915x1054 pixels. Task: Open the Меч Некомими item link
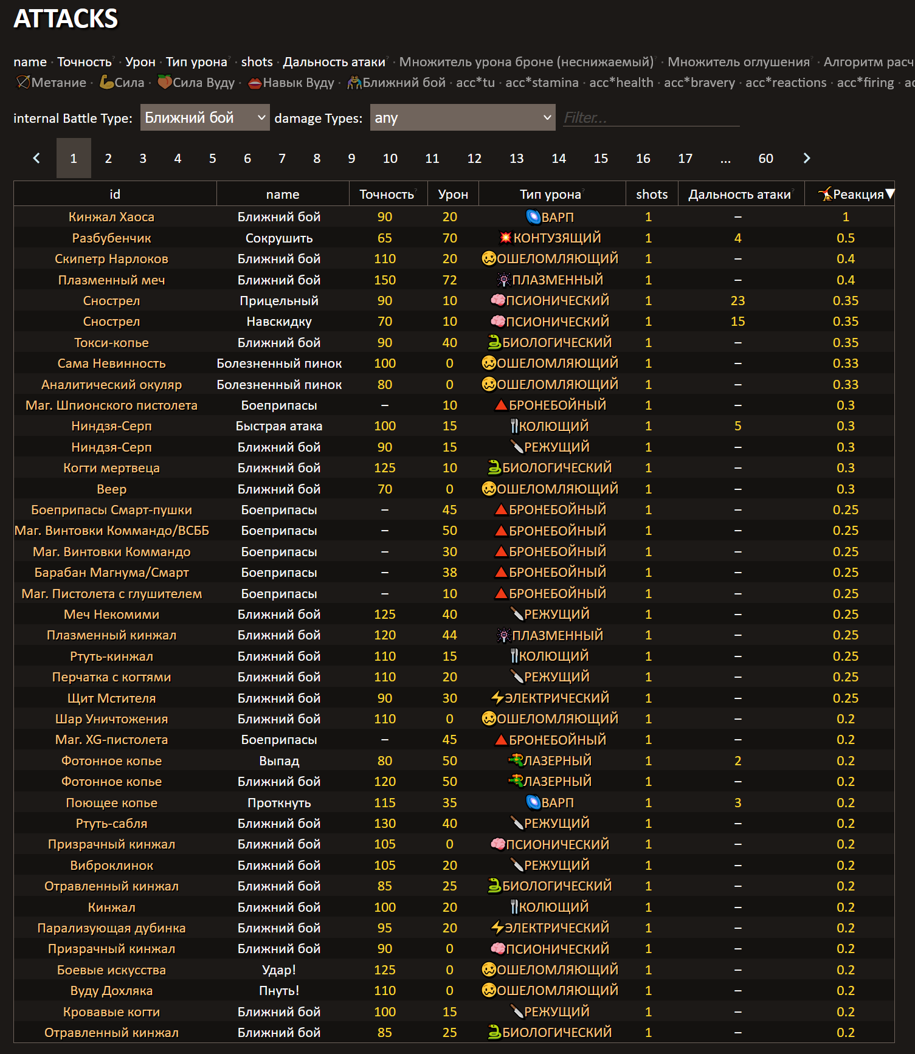click(111, 614)
